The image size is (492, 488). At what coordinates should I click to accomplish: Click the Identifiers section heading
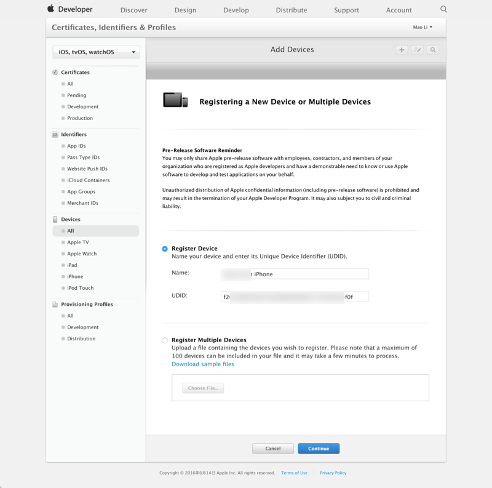74,134
